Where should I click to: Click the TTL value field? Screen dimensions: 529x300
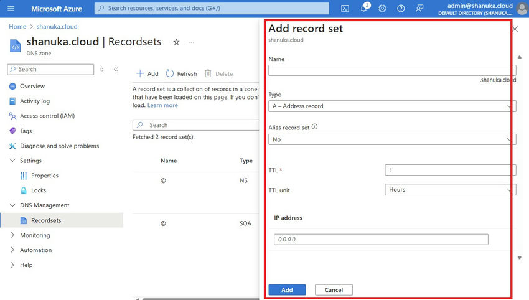450,170
